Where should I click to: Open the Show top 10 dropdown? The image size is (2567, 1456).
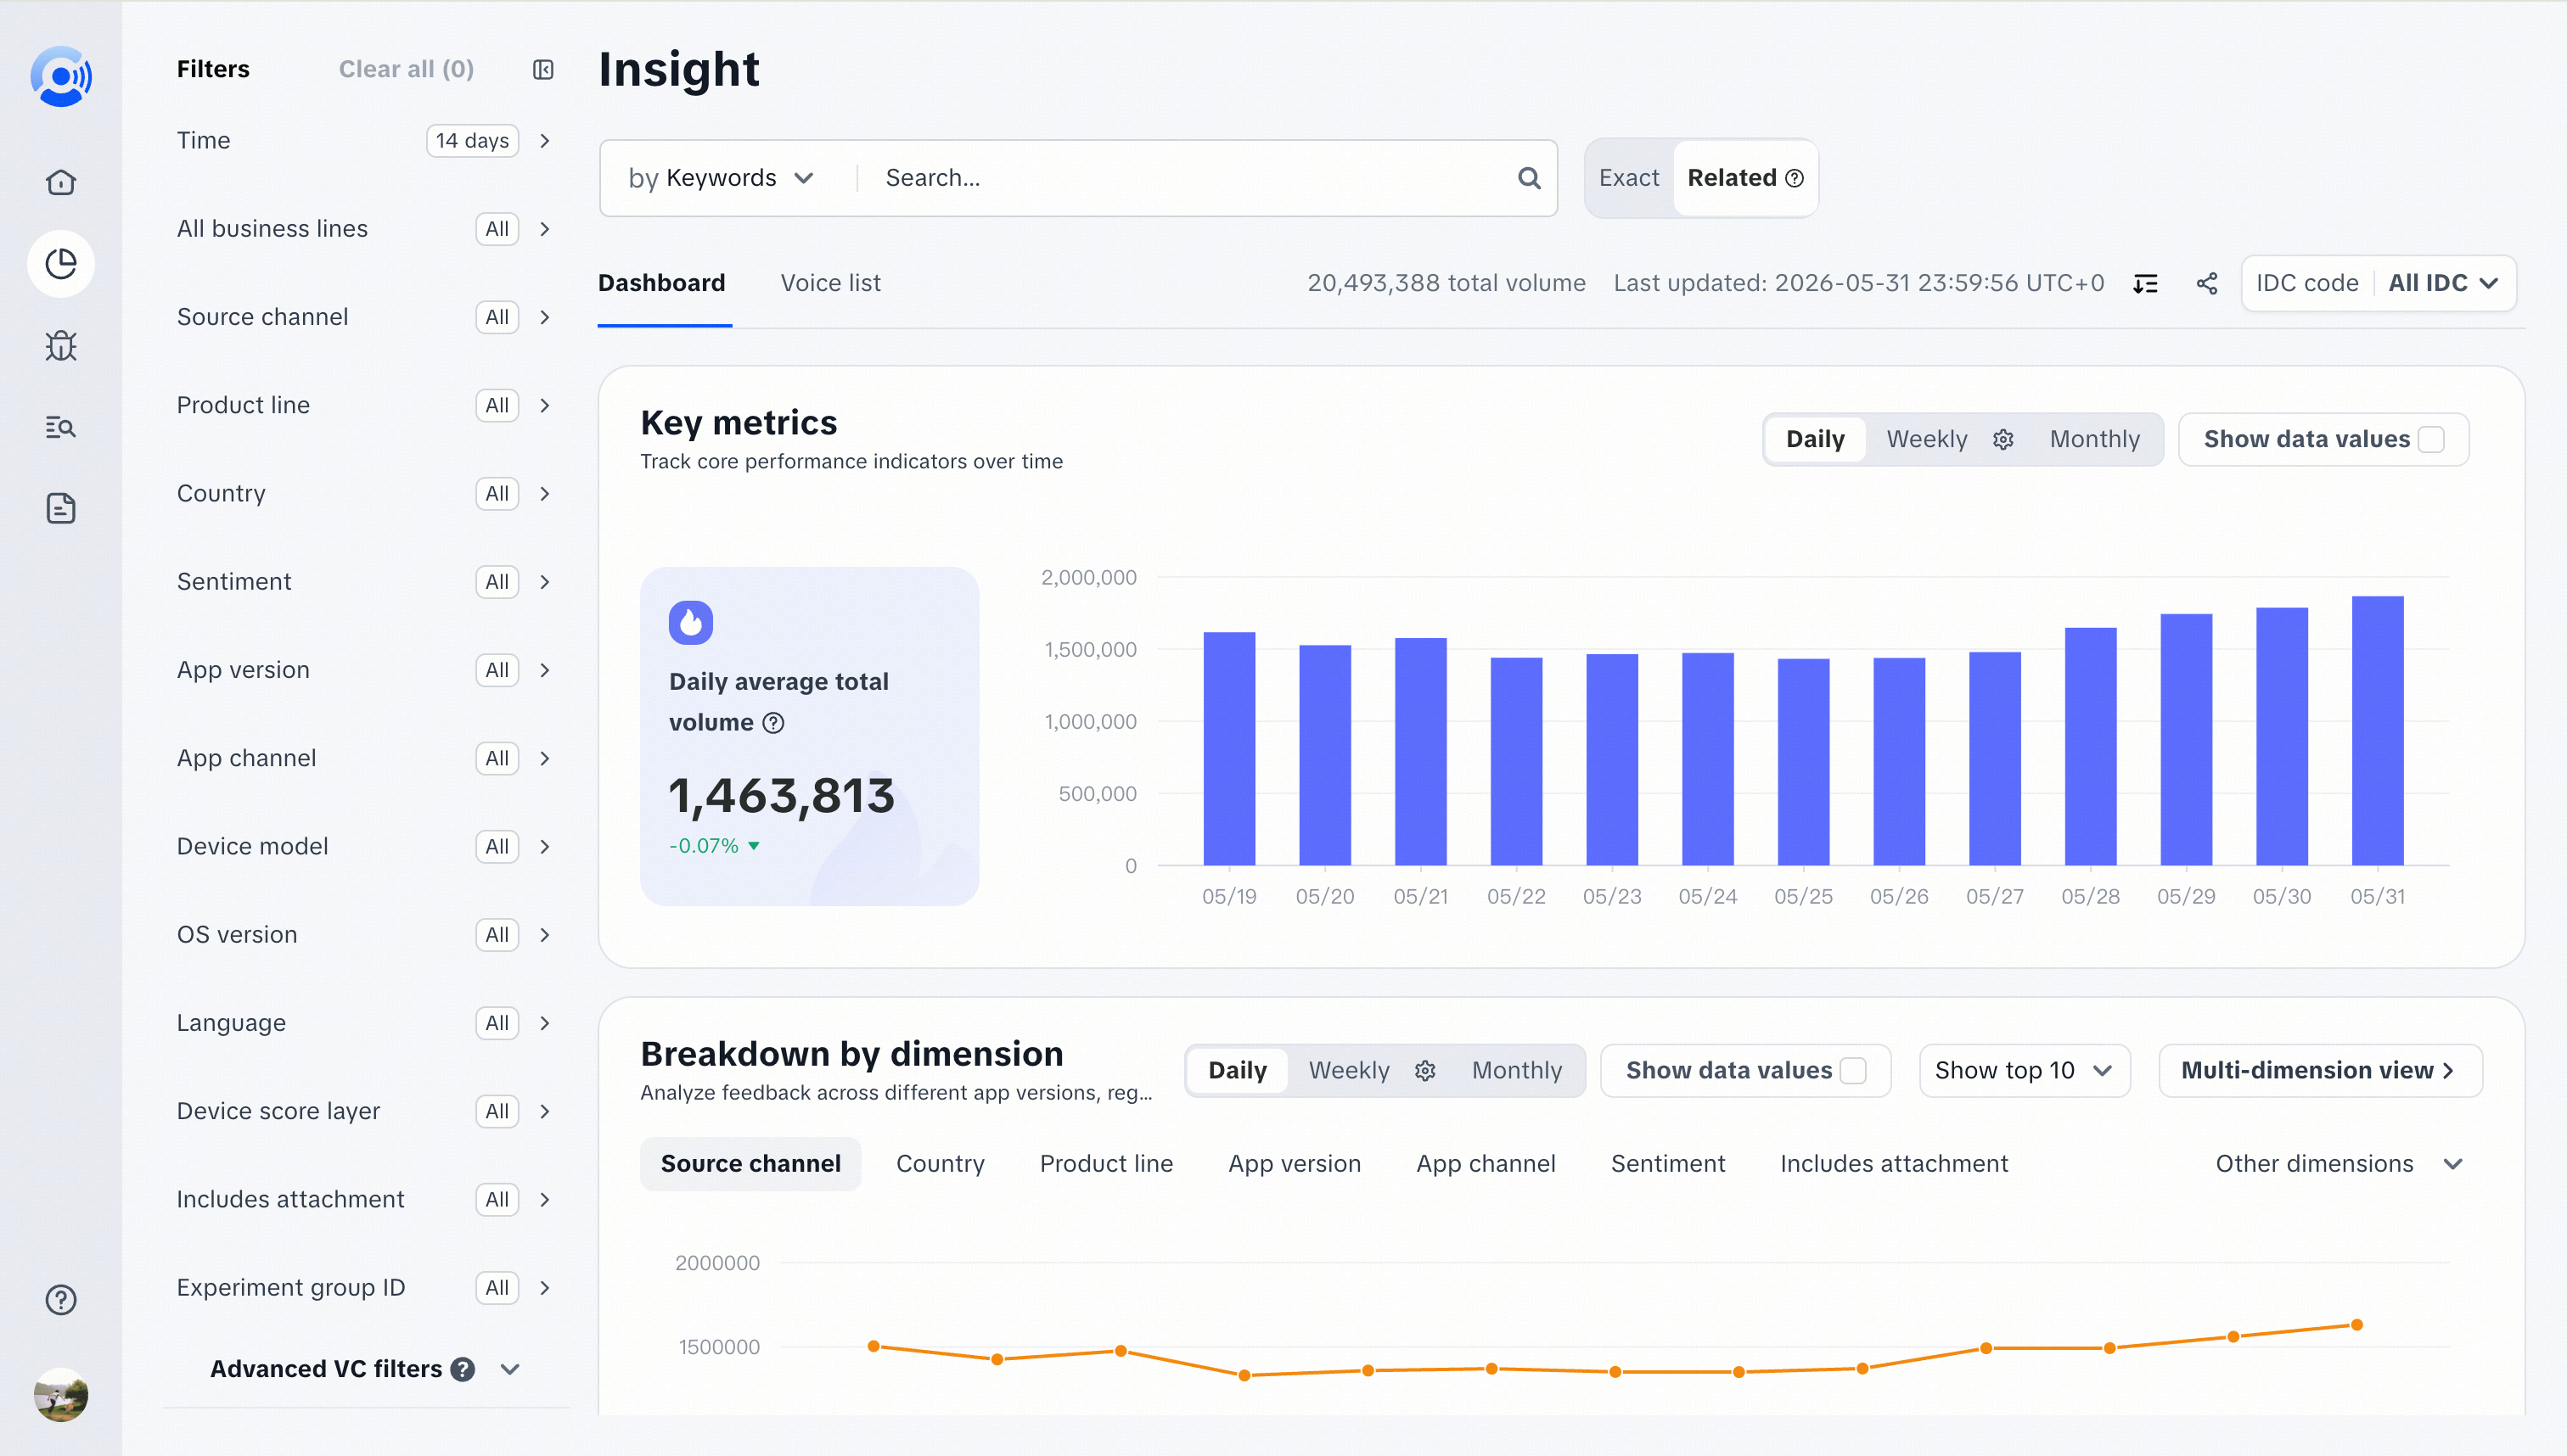[2024, 1070]
